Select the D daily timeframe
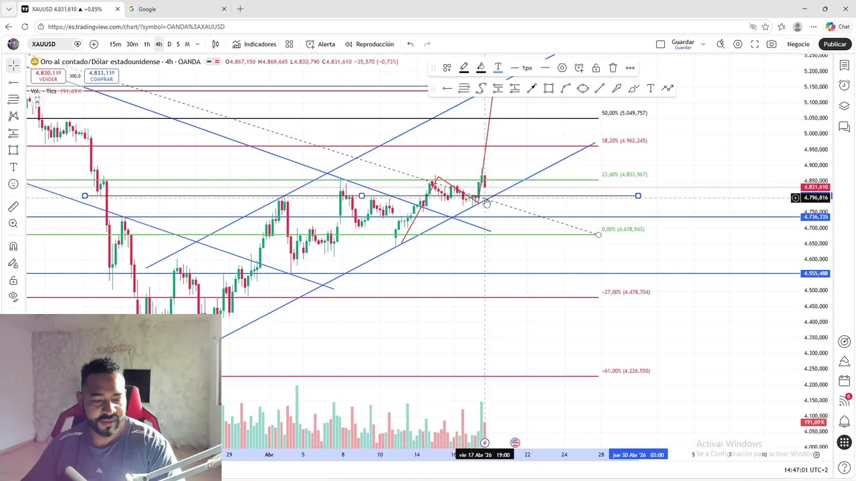 coord(169,44)
